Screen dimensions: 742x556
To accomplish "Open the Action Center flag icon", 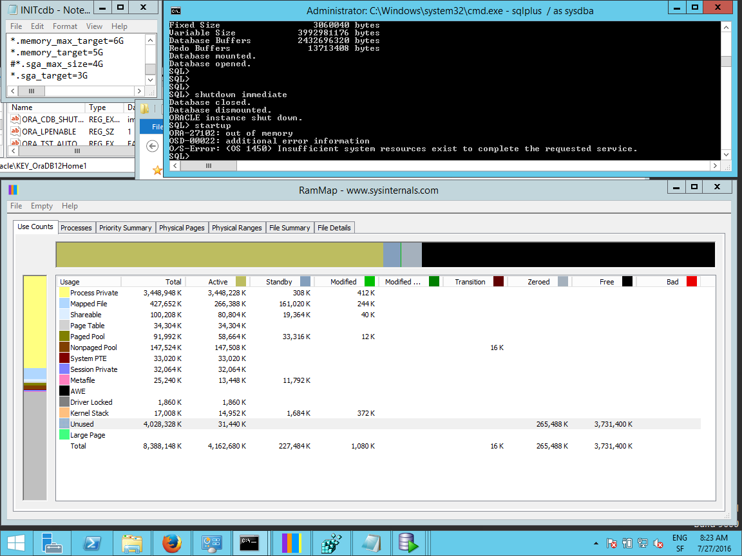I will 611,543.
